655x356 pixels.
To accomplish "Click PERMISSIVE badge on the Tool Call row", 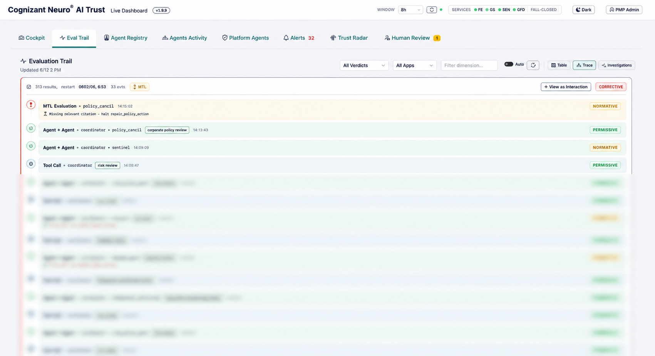I will [x=605, y=165].
